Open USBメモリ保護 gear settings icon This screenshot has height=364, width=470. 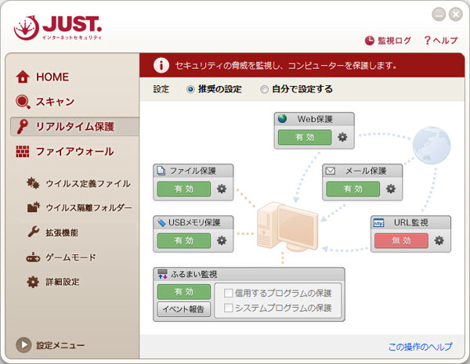(x=222, y=240)
